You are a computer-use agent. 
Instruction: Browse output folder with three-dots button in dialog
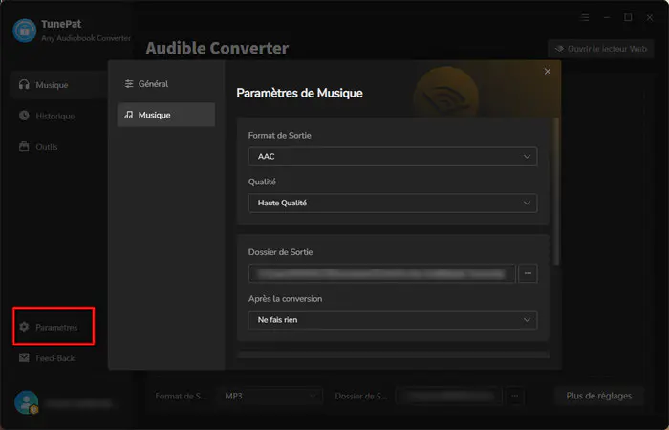point(528,273)
